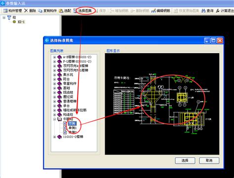Click the book icon for 圈过梁

[60, 97]
